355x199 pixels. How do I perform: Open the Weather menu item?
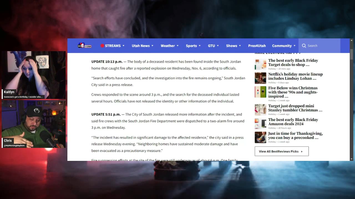(x=168, y=46)
